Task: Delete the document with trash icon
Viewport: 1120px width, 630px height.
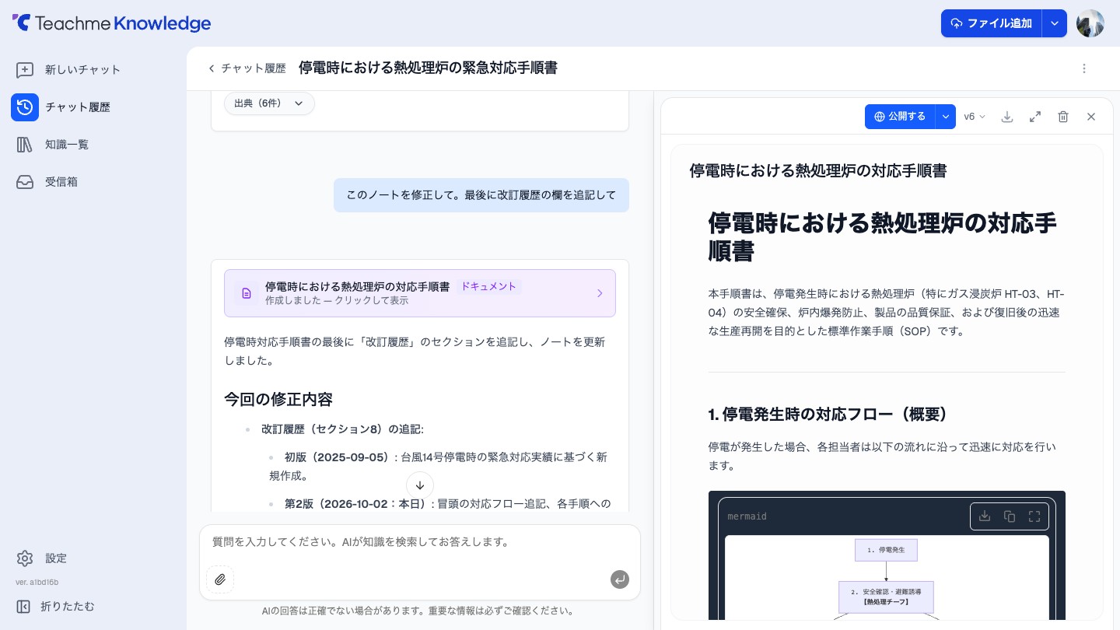Action: click(1063, 117)
